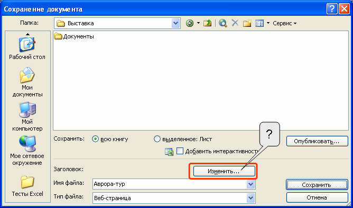Create a new folder

click(x=247, y=23)
